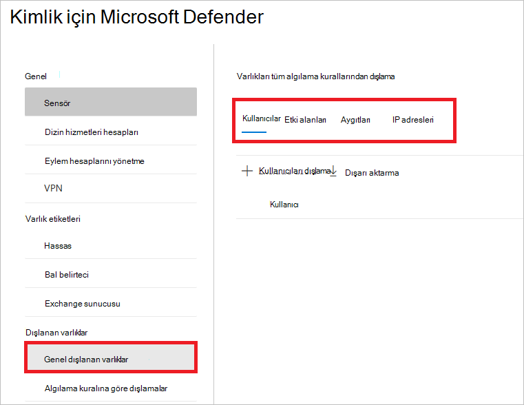Select the Hassas entity tag item
Image resolution: width=524 pixels, height=405 pixels.
111,246
